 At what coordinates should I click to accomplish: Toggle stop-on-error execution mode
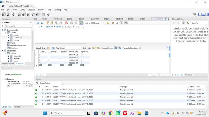click(x=66, y=23)
